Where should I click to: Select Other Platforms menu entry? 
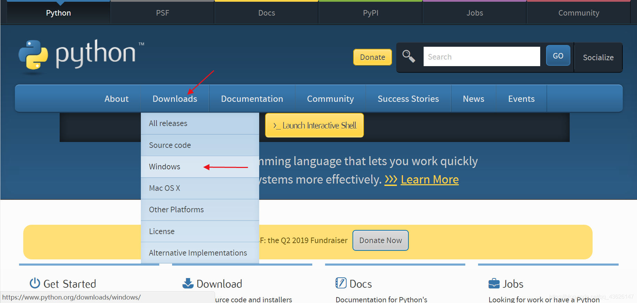click(x=200, y=210)
